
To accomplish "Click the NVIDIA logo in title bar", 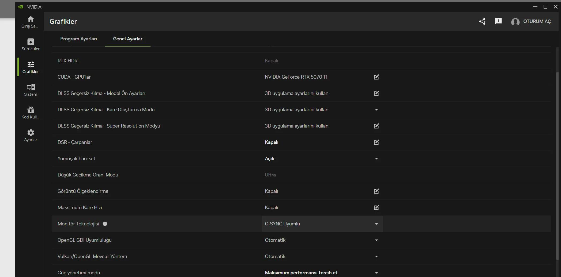I will [x=20, y=7].
